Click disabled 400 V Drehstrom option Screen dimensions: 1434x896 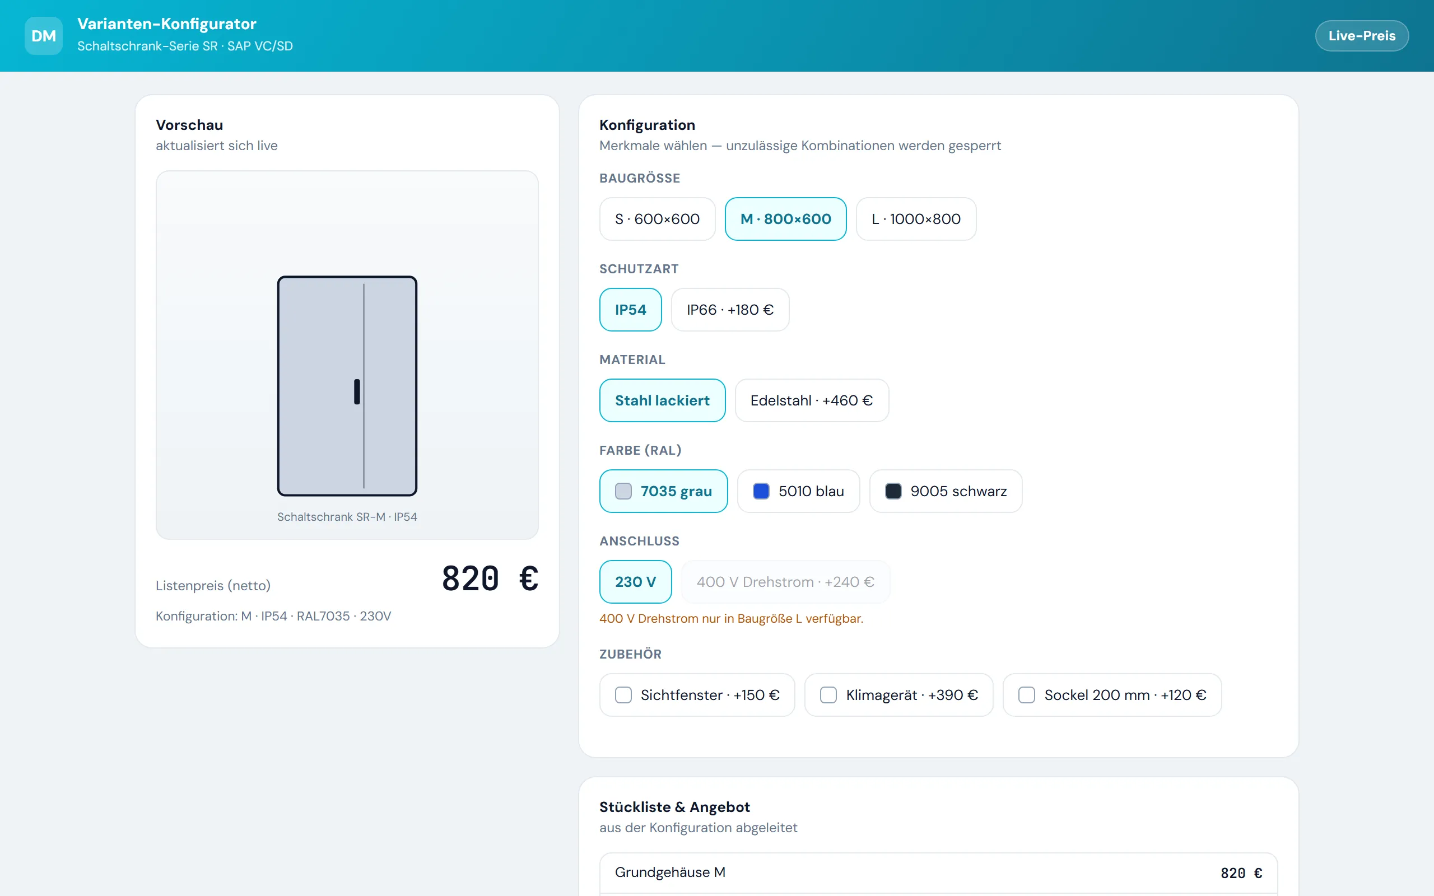pyautogui.click(x=786, y=581)
